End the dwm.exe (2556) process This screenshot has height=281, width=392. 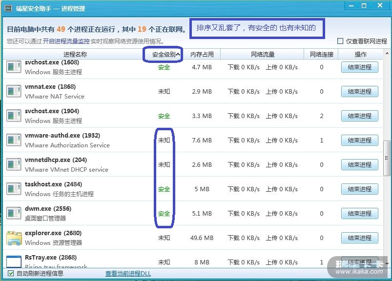click(x=359, y=213)
